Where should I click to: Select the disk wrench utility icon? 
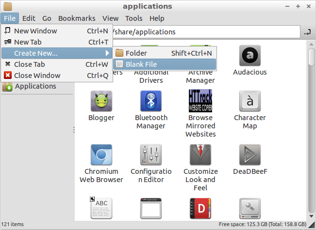249,208
